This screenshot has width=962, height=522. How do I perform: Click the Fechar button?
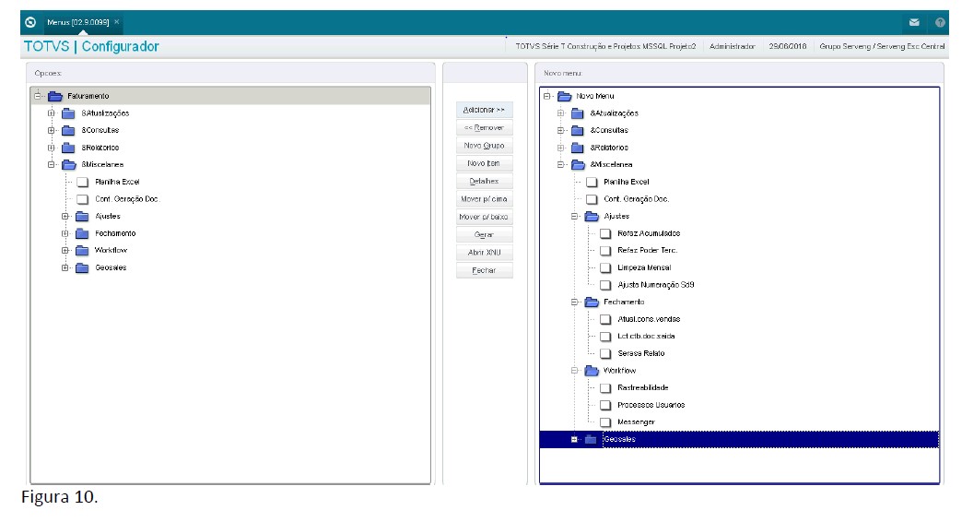[x=484, y=270]
